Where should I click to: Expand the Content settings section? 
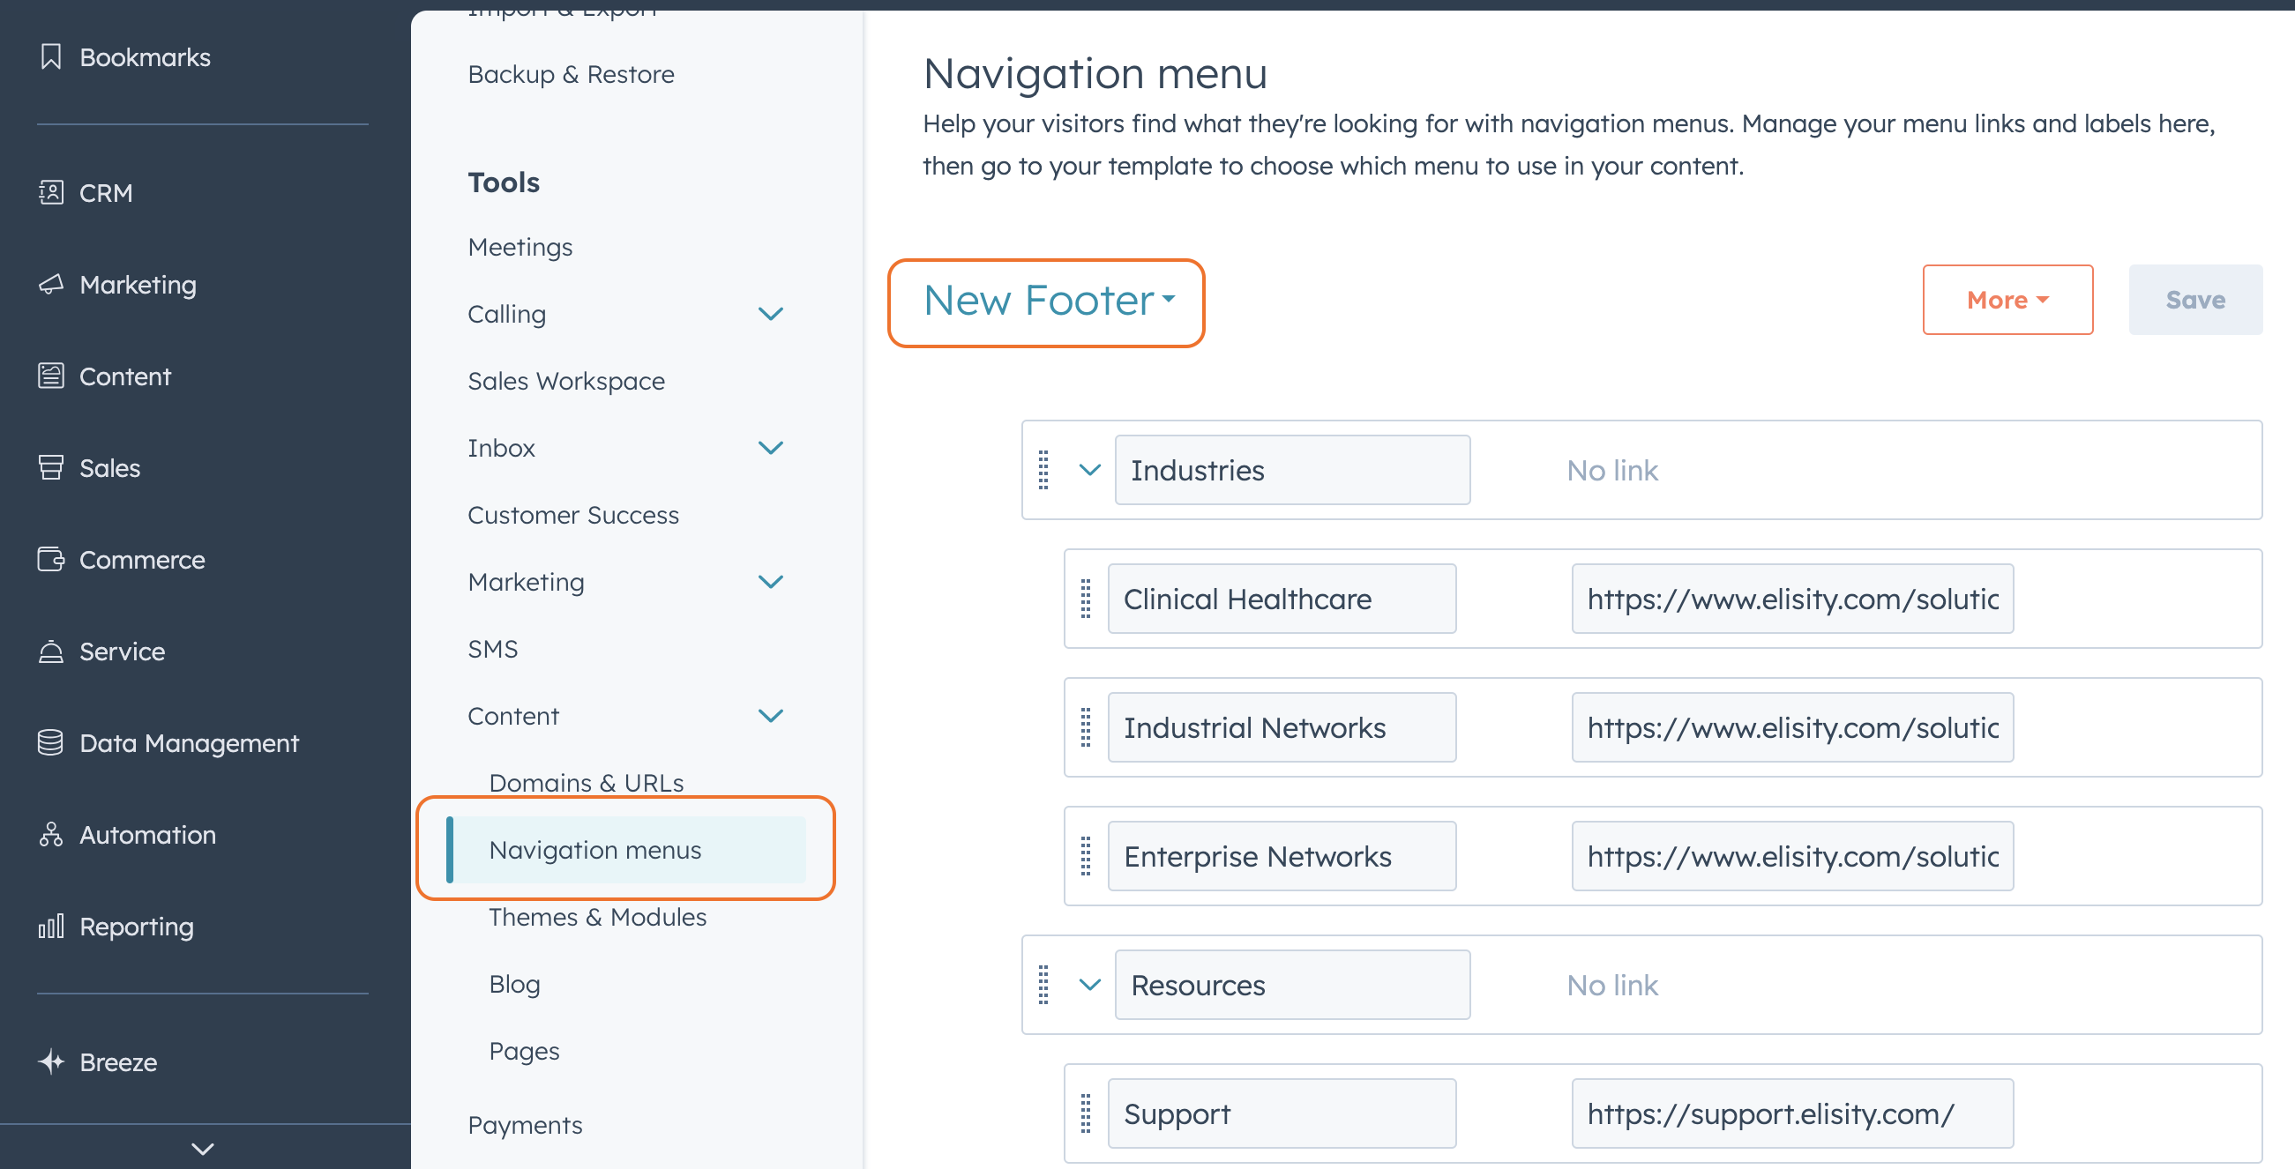pyautogui.click(x=772, y=715)
